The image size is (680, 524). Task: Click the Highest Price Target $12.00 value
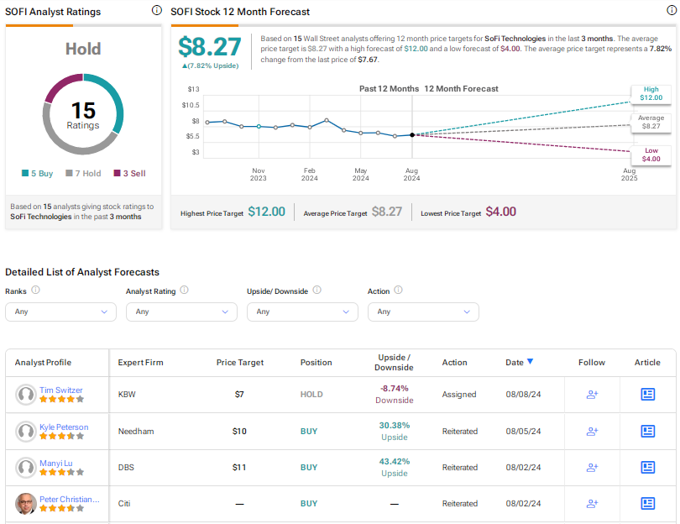(266, 212)
